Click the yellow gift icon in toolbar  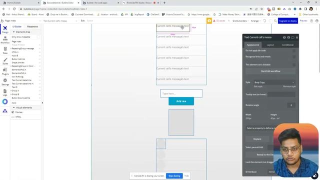click(209, 21)
